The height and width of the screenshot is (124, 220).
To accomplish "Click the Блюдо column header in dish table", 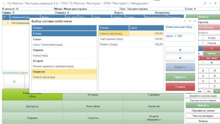I will click(114, 28).
